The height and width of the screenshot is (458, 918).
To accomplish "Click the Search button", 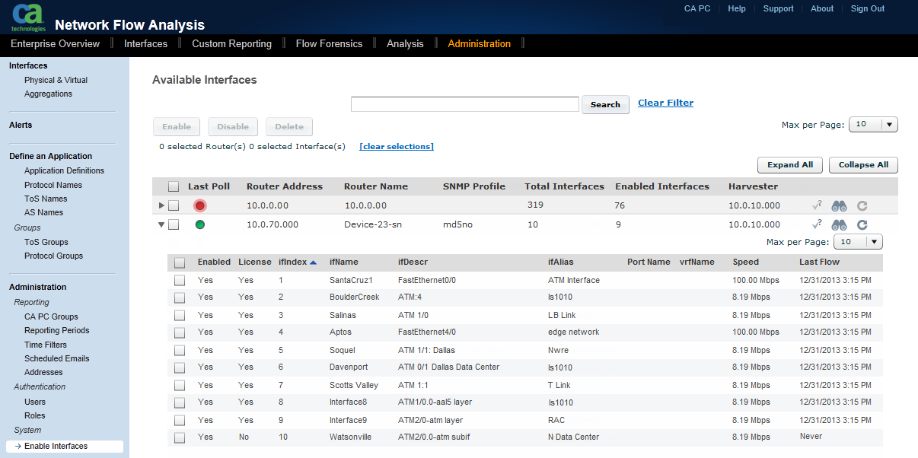I will coord(605,104).
